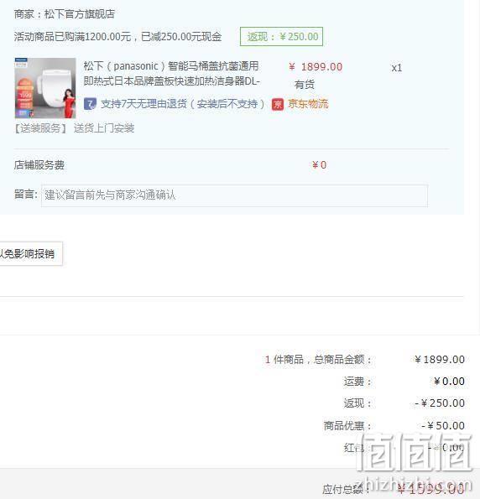Image resolution: width=480 pixels, height=499 pixels.
Task: Click the 店铺服务费 ¥0 amount
Action: (319, 165)
